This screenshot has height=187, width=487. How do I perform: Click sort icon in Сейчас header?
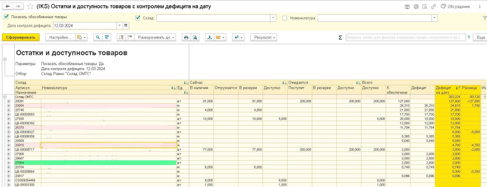[x=284, y=83]
